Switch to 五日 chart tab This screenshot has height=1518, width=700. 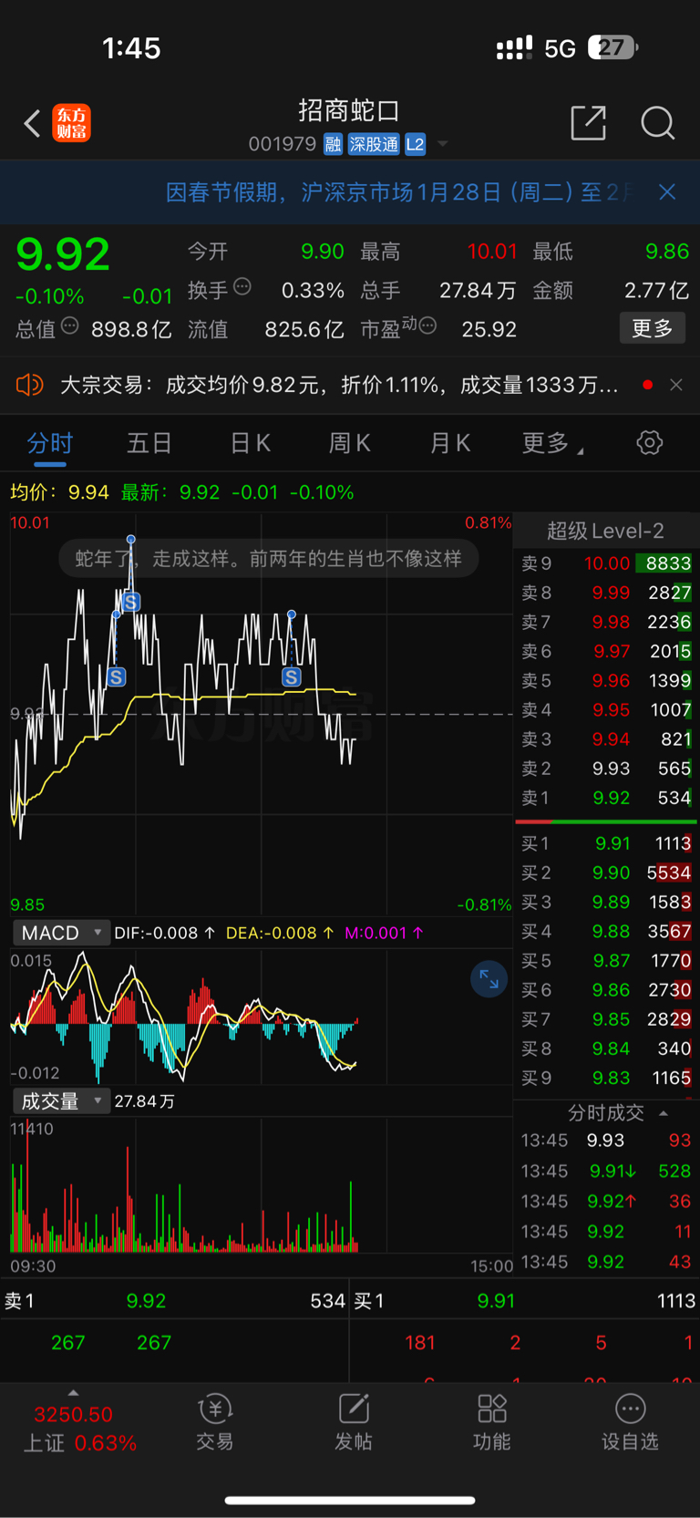pos(149,444)
